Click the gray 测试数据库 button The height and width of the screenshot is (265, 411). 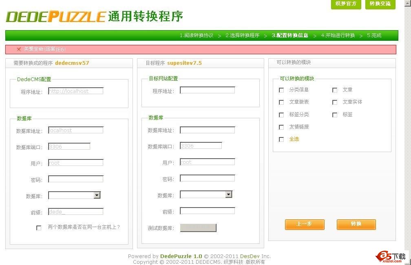point(198,228)
